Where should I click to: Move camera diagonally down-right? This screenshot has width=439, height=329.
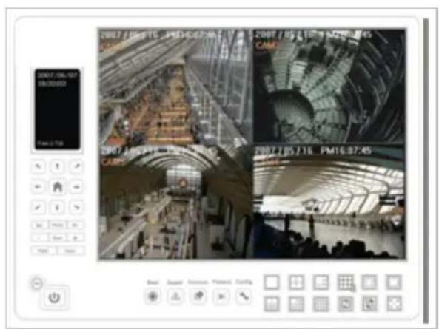point(76,208)
